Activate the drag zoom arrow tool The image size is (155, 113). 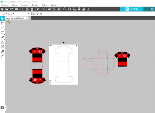click(x=79, y=9)
